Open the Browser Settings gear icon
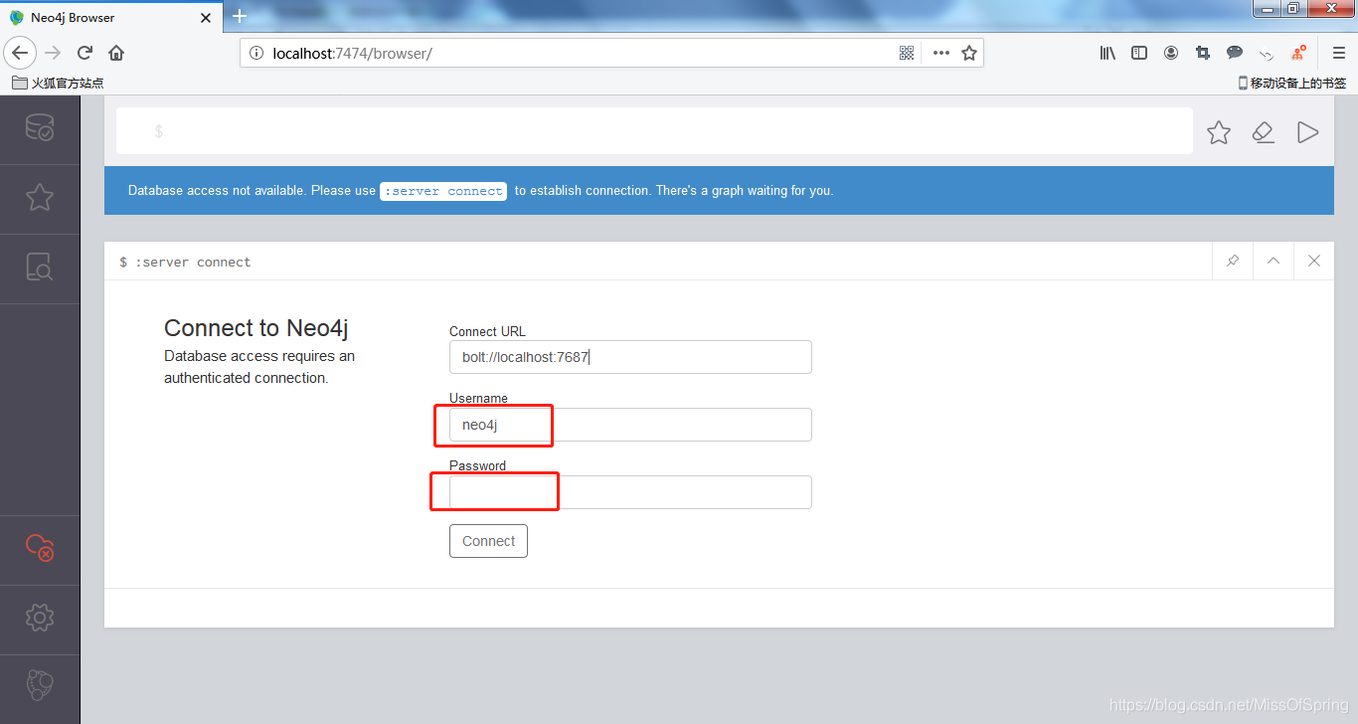 pyautogui.click(x=40, y=617)
